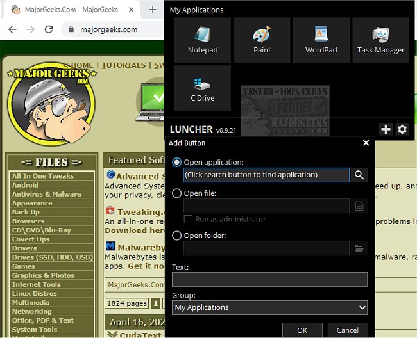Click the Download here link
Screen dimensions: 417x338
pyautogui.click(x=135, y=230)
